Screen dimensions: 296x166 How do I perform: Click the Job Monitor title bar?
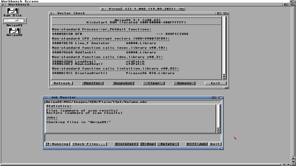tap(129, 97)
